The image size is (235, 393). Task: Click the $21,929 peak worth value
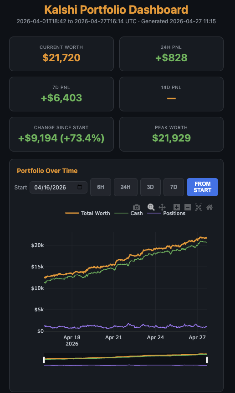pyautogui.click(x=171, y=138)
